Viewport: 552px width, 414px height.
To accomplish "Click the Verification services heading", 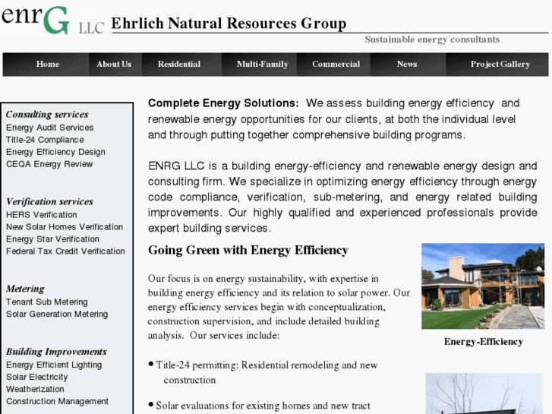I will [49, 201].
